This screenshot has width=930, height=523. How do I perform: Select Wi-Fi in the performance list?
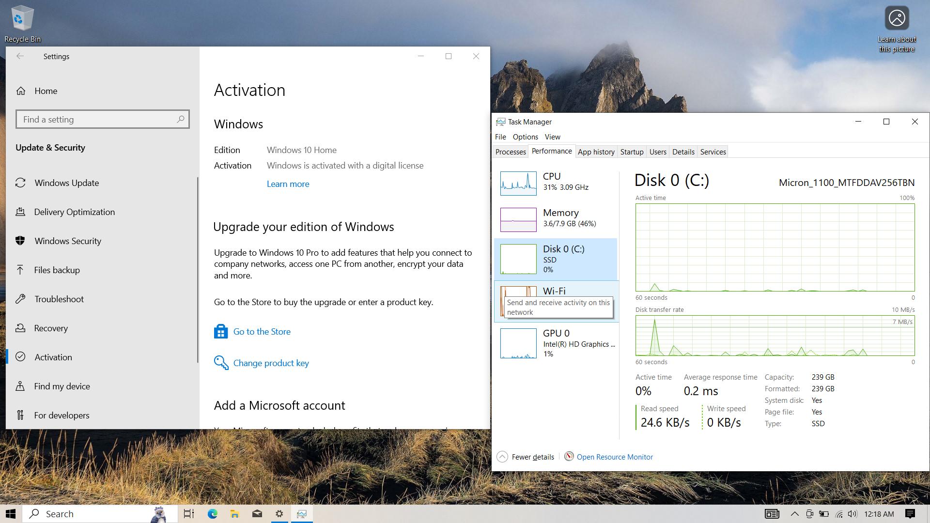(x=556, y=301)
